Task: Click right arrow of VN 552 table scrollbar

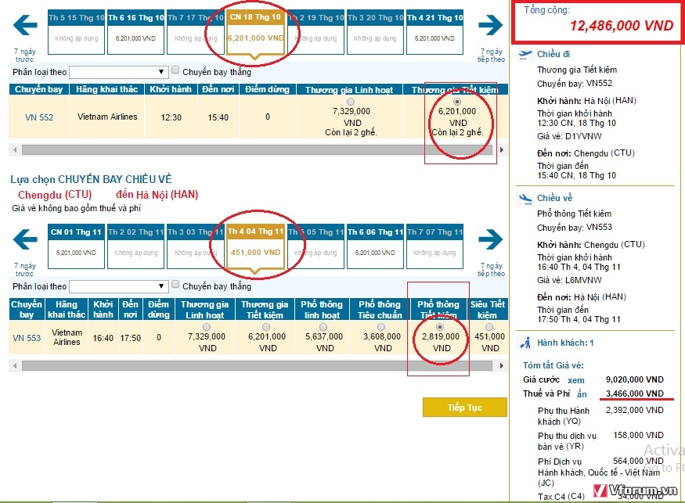Action: point(502,149)
